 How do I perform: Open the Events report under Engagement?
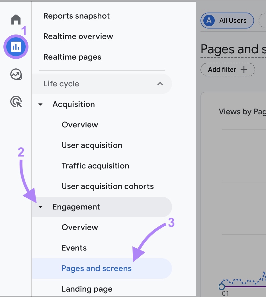(74, 248)
